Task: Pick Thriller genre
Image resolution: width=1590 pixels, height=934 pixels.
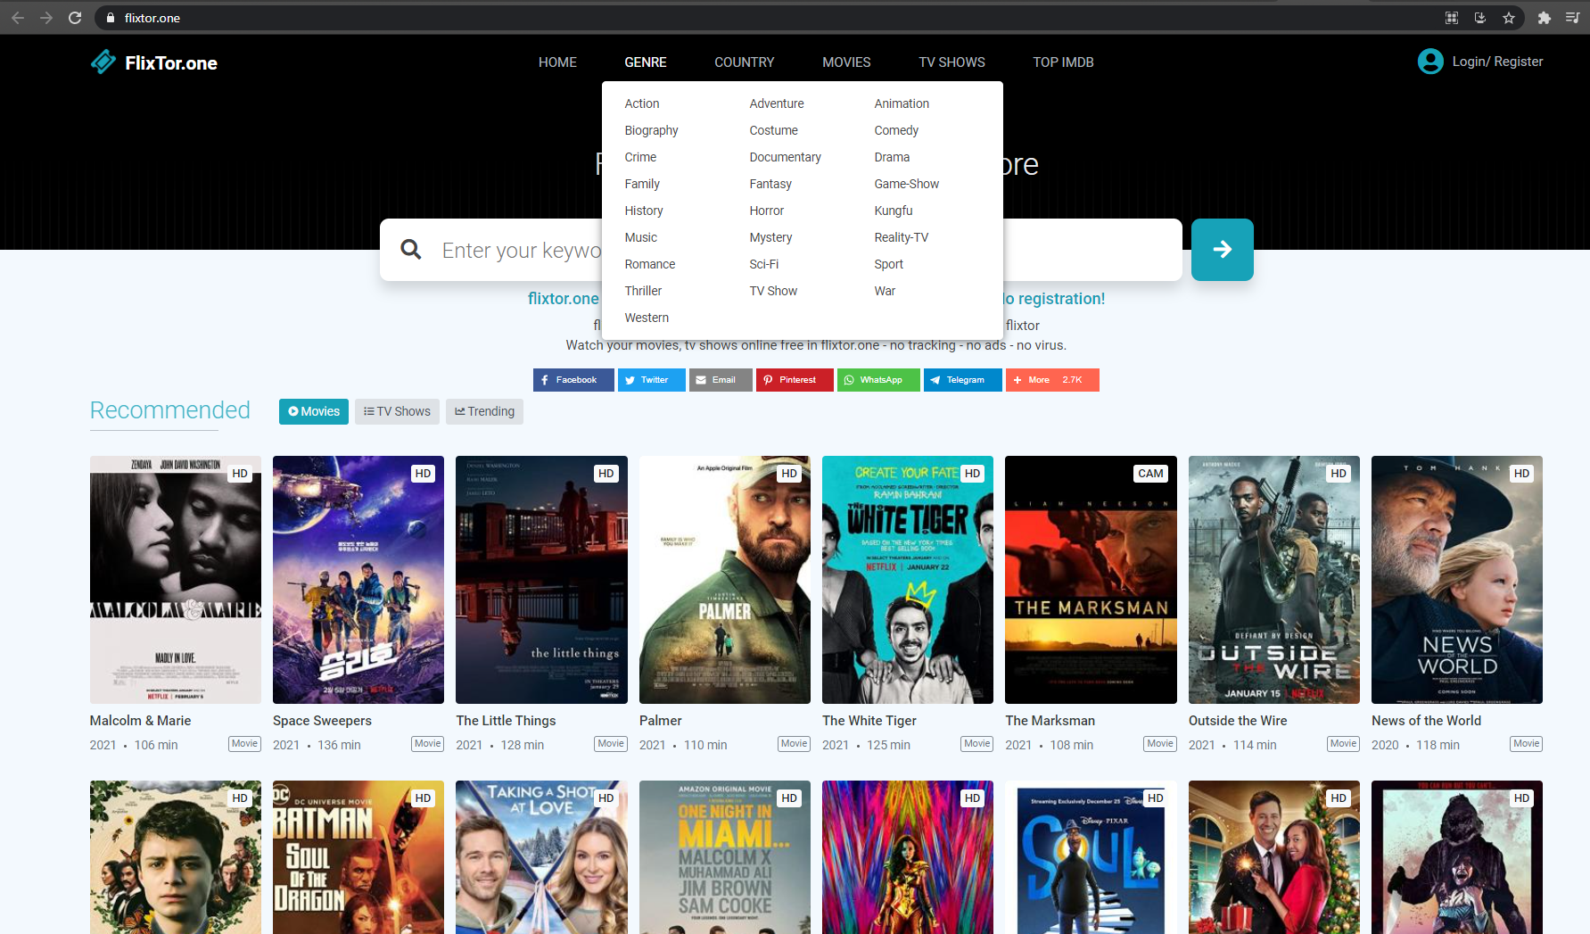Action: [x=643, y=291]
